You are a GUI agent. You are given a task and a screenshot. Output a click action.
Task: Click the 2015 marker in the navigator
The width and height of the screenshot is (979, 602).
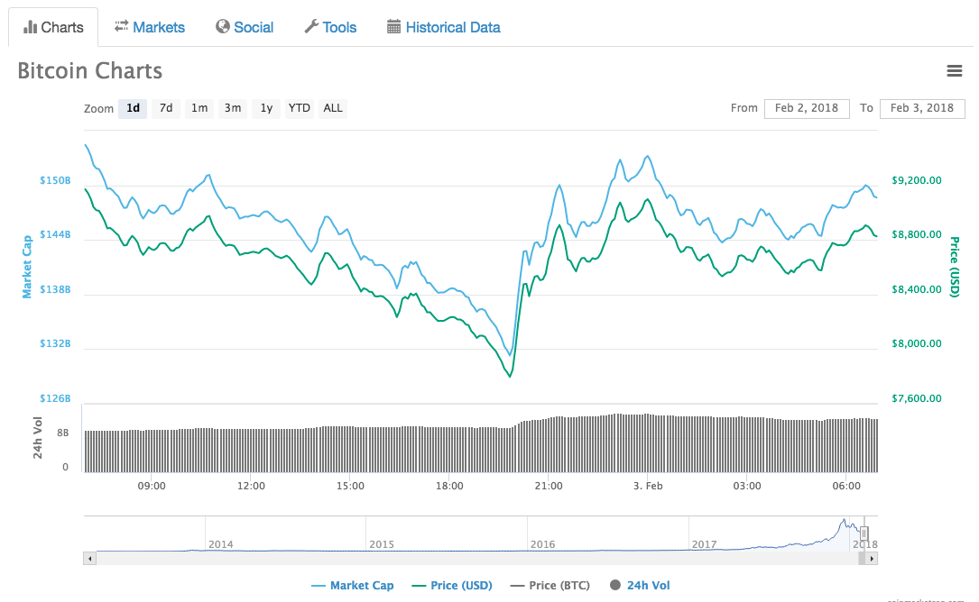point(382,544)
